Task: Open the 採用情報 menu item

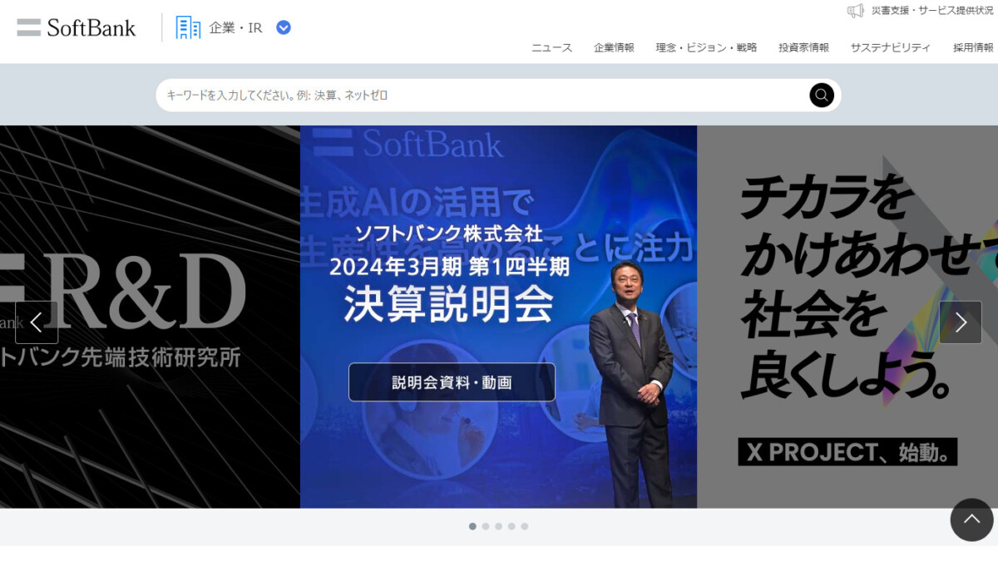Action: (x=974, y=47)
